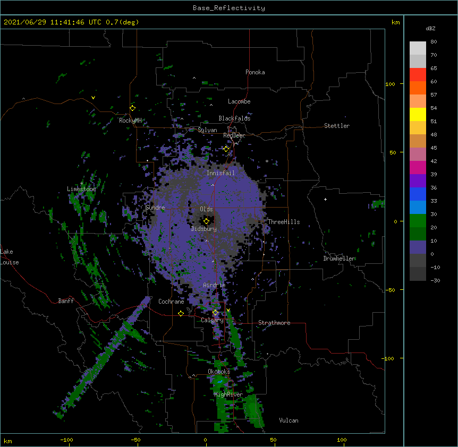Image resolution: width=458 pixels, height=447 pixels.
Task: Click the Ponoka city label
Action: tap(255, 72)
